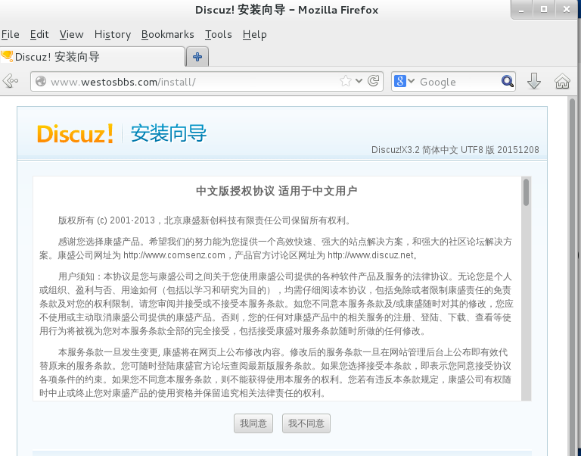Image resolution: width=581 pixels, height=456 pixels.
Task: Click the back navigation arrow
Action: [x=10, y=81]
